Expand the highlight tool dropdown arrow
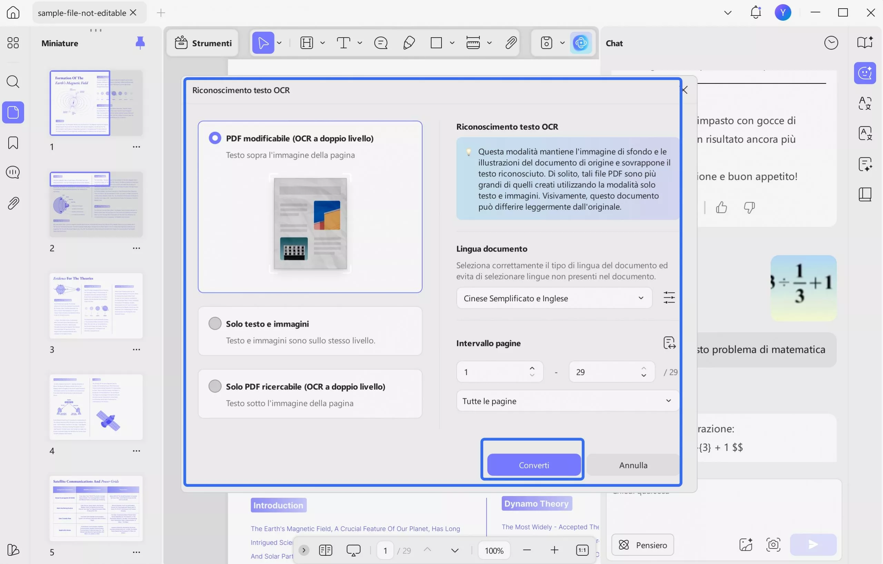This screenshot has width=883, height=564. click(323, 43)
